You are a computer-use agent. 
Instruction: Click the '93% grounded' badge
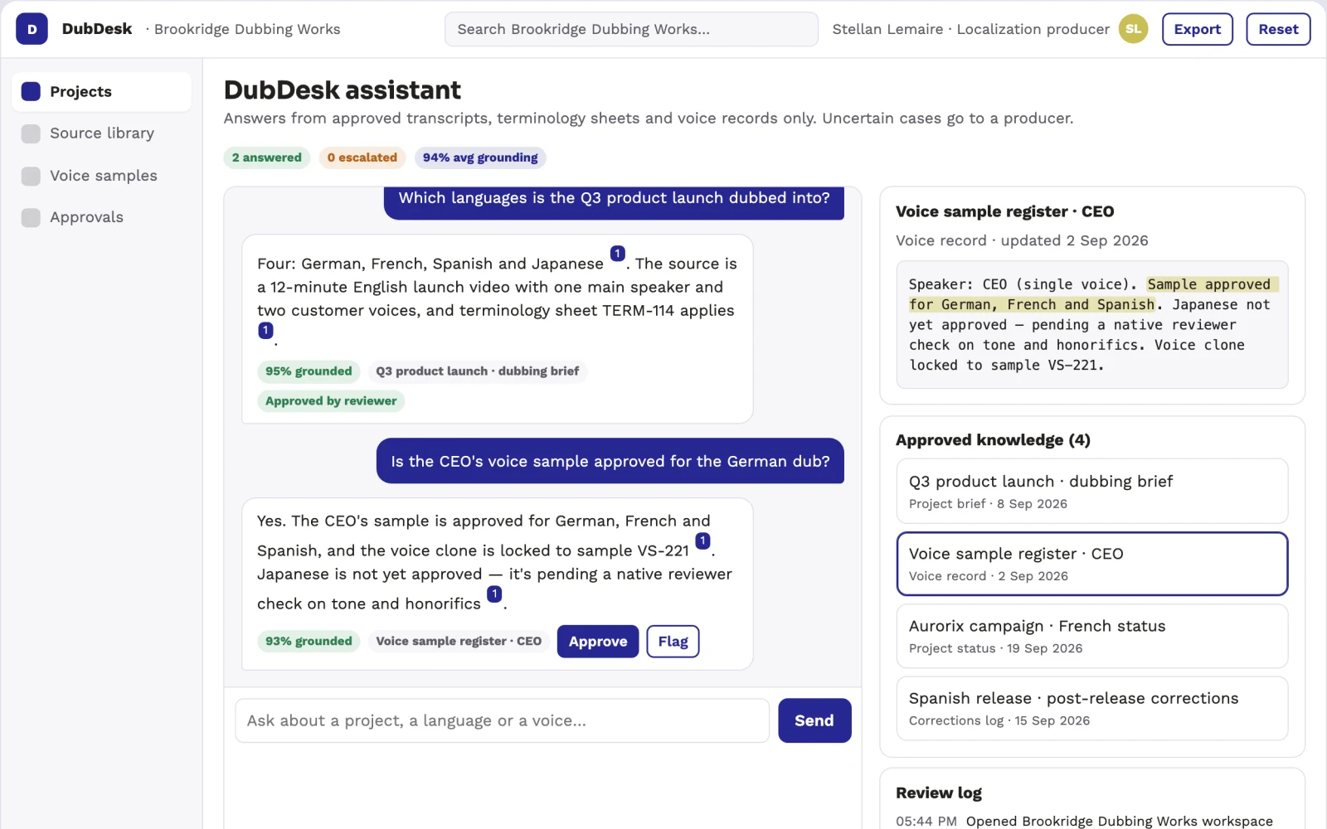[309, 641]
